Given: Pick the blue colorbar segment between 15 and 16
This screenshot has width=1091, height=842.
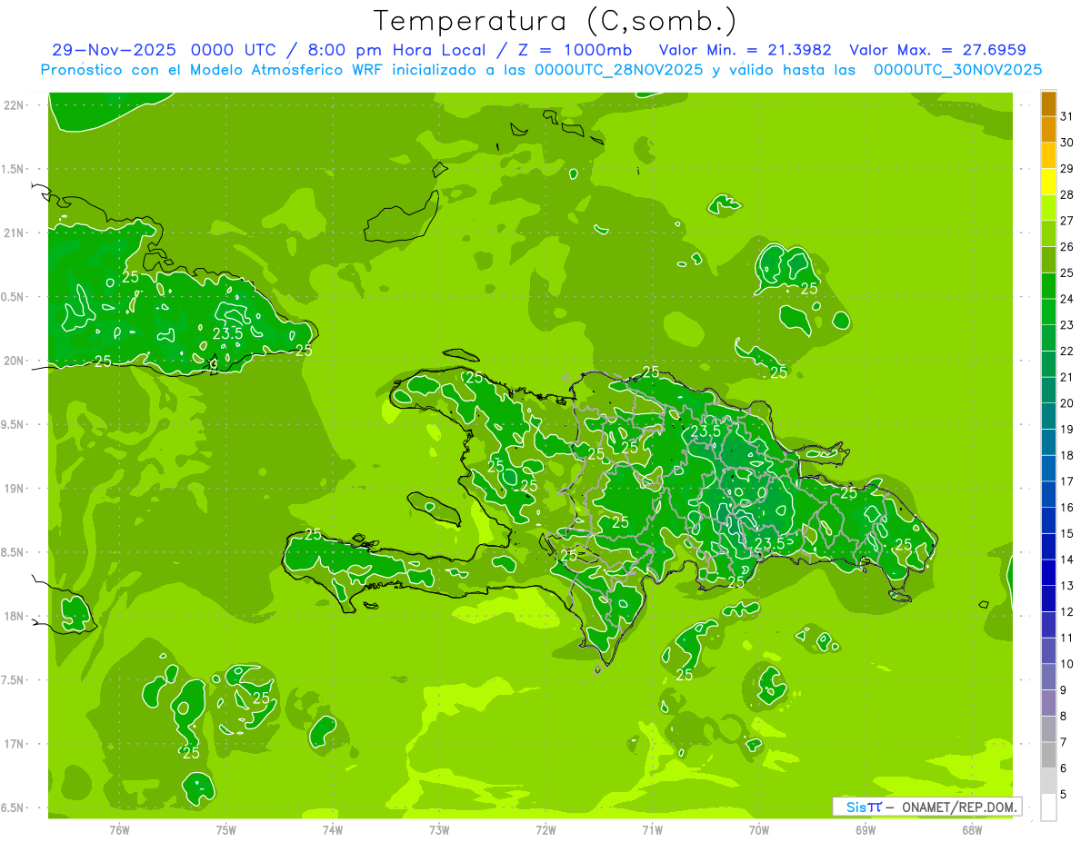Looking at the screenshot, I should [x=1048, y=520].
